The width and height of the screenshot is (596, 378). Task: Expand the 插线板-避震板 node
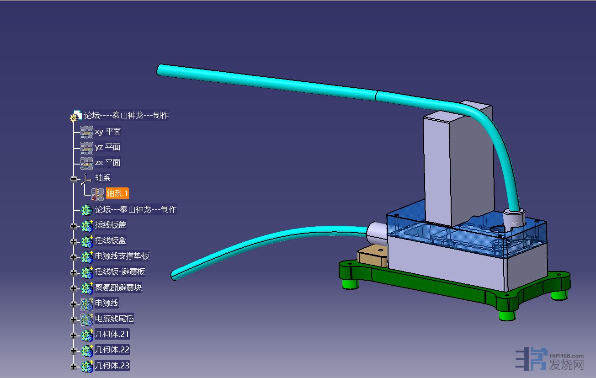coord(74,272)
